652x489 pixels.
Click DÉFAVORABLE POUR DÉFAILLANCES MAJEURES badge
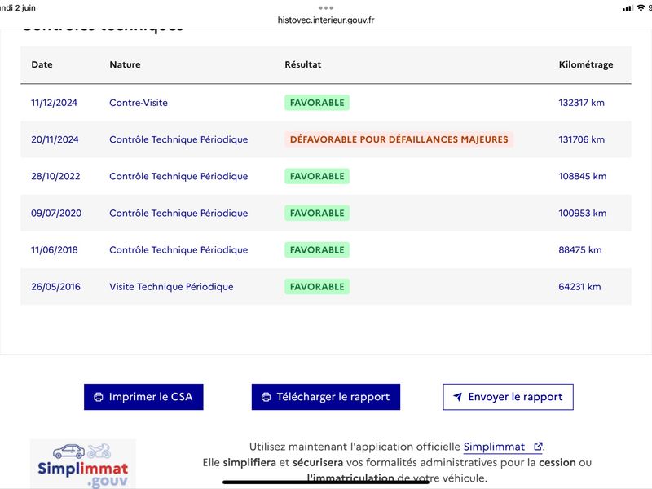(x=399, y=139)
